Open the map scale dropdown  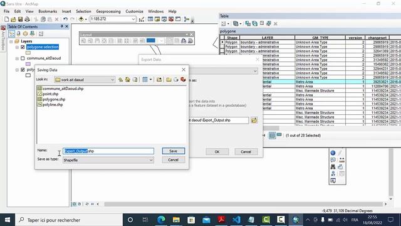tap(133, 19)
